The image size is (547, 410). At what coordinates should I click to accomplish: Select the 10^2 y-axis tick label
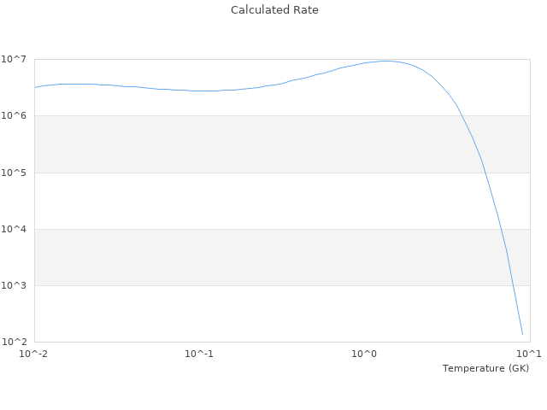coord(16,342)
